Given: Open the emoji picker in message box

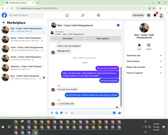Looking at the screenshot, I should (114, 113).
